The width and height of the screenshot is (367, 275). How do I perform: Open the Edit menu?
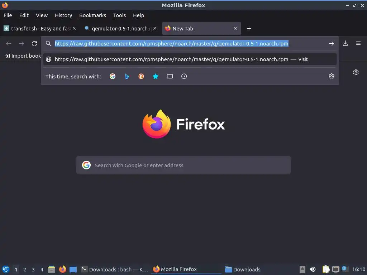tap(24, 15)
